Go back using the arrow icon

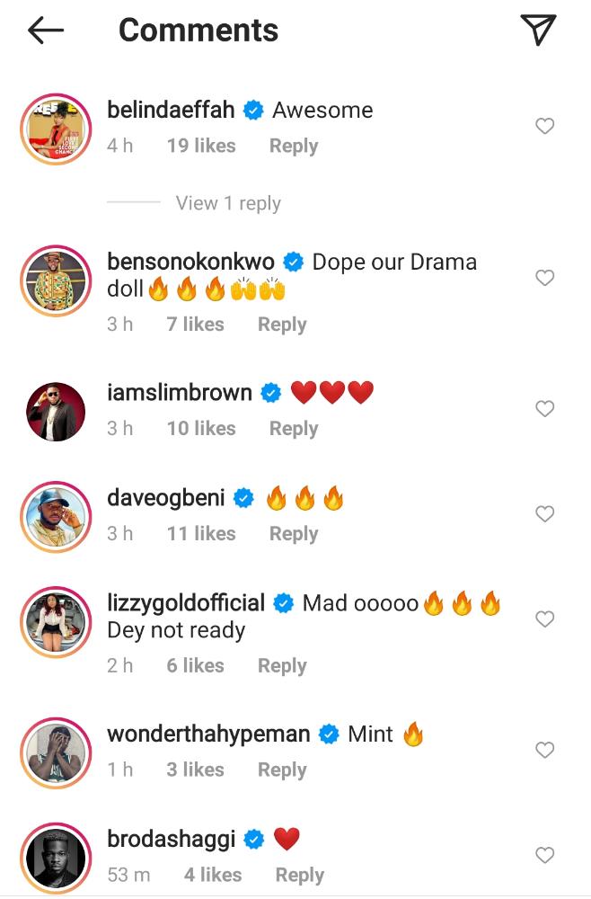[x=46, y=31]
